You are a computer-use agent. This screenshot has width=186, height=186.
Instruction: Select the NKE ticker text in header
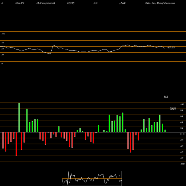pyautogui.click(x=123, y=3)
